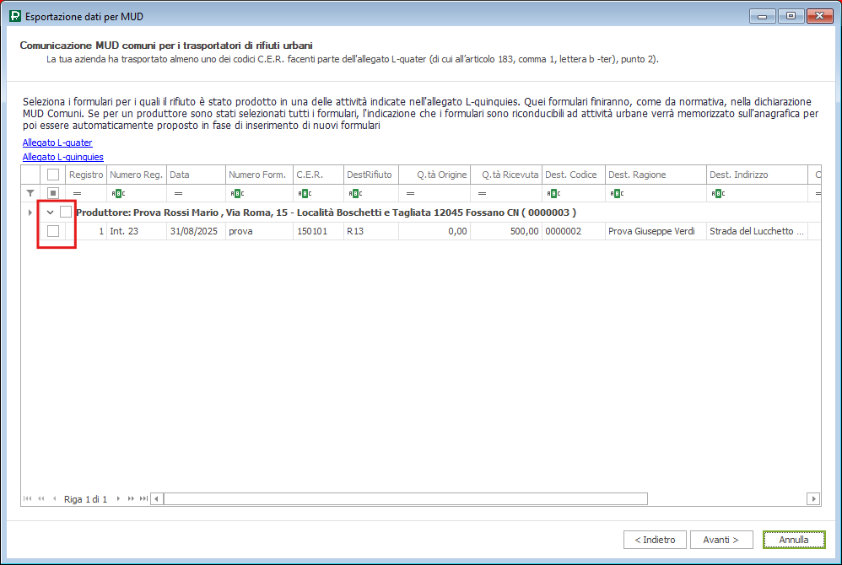Go to first record in grid navigator
The height and width of the screenshot is (565, 842).
pos(28,499)
